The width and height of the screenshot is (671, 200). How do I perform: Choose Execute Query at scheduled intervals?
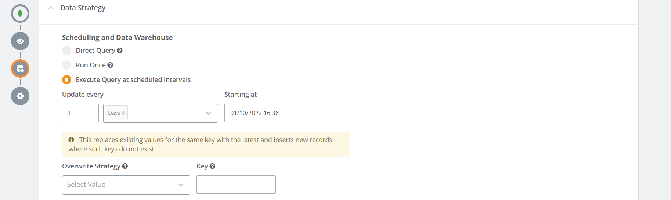click(67, 80)
